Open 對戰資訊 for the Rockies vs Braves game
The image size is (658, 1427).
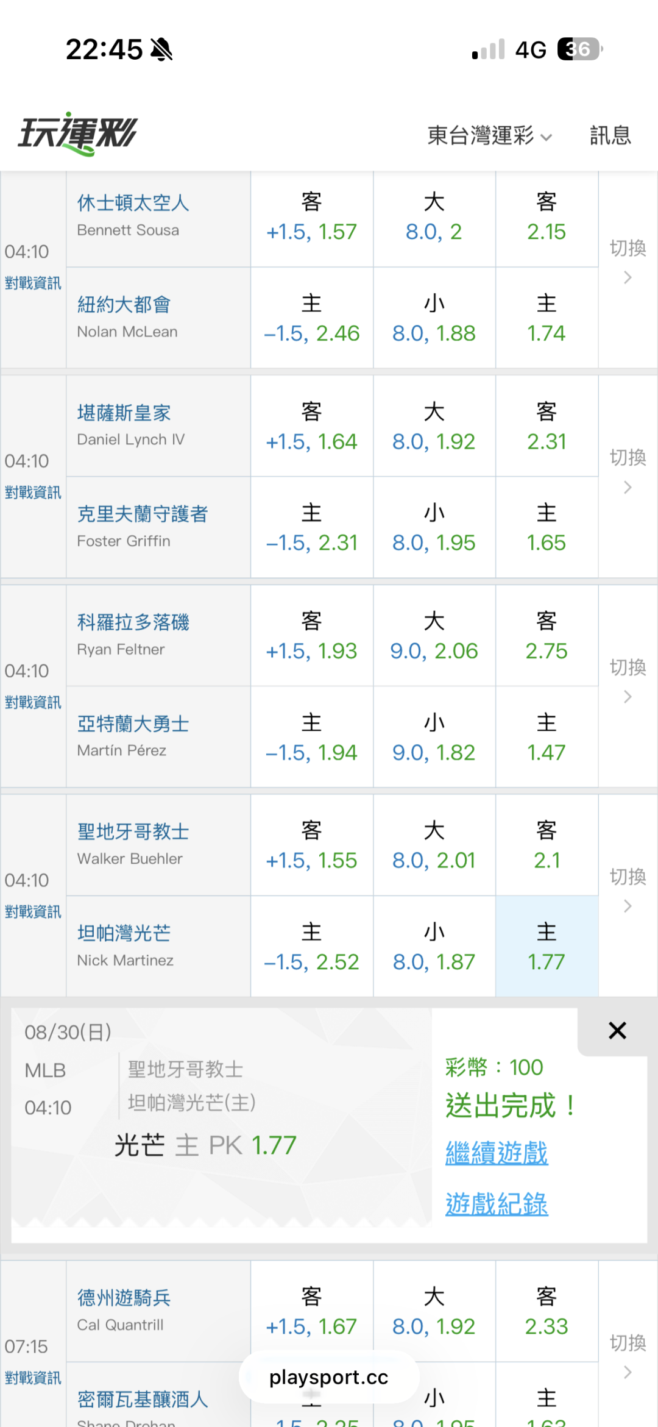[x=33, y=702]
